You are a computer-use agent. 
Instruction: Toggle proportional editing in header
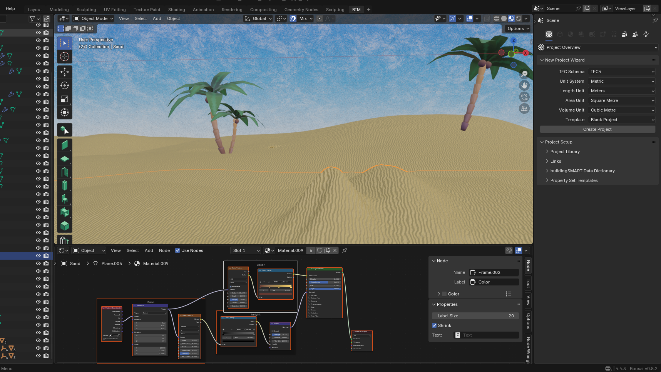tap(319, 18)
